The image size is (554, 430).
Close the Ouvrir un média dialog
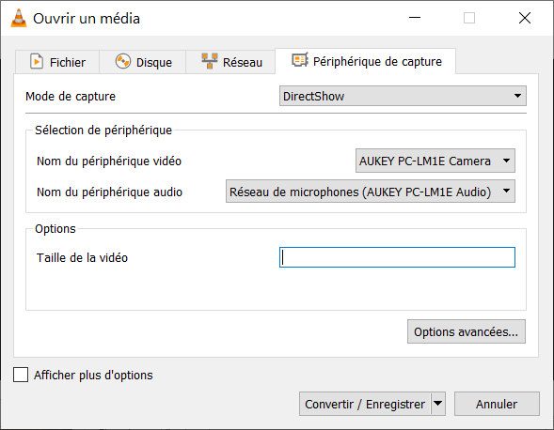coord(525,18)
